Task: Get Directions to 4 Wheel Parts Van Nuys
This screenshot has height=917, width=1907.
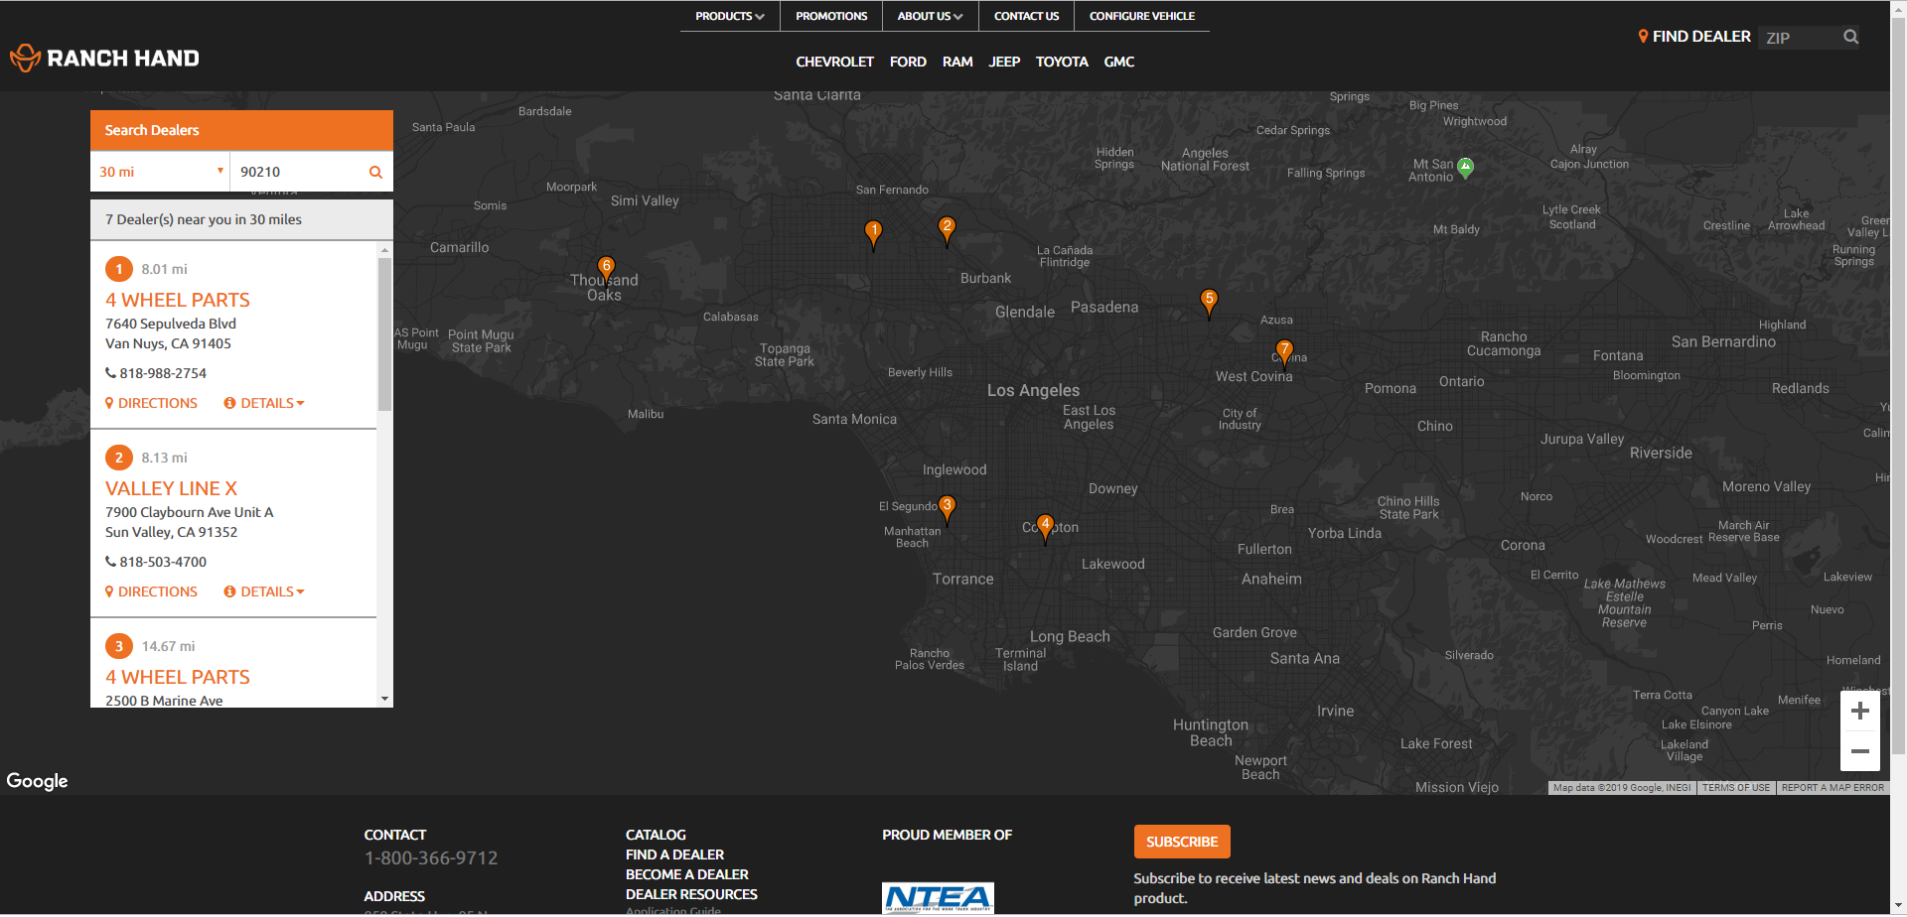Action: [x=151, y=403]
